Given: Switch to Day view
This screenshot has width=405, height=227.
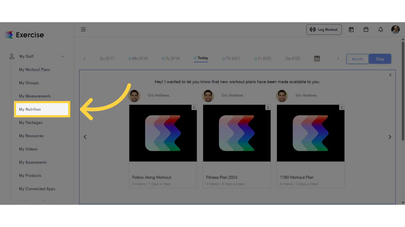Looking at the screenshot, I should click(x=380, y=59).
